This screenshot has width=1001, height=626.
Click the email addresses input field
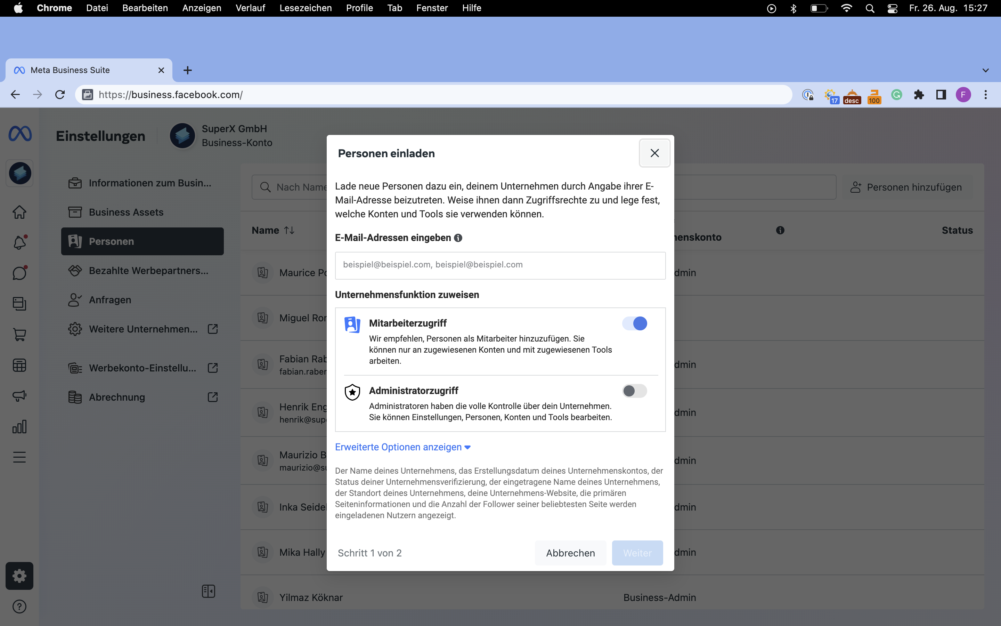[500, 265]
